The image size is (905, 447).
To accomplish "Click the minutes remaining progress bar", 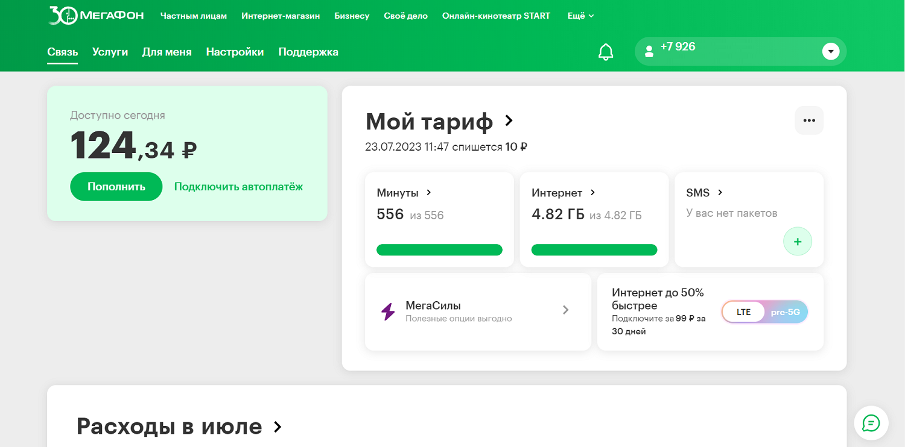I will coord(439,250).
